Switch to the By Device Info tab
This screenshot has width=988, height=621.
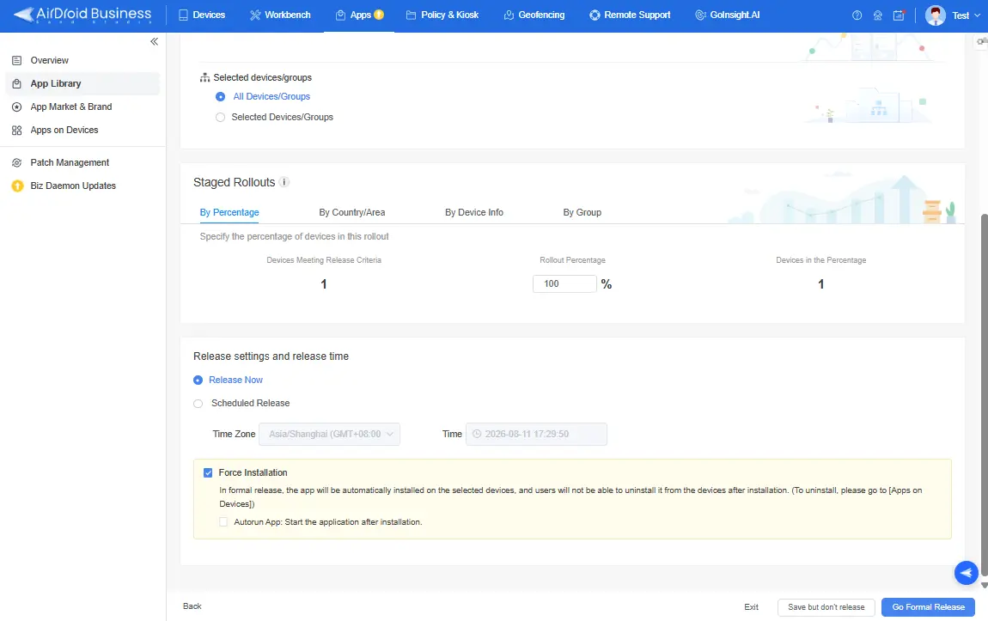(x=474, y=212)
